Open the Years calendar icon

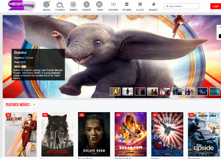pos(99,5)
